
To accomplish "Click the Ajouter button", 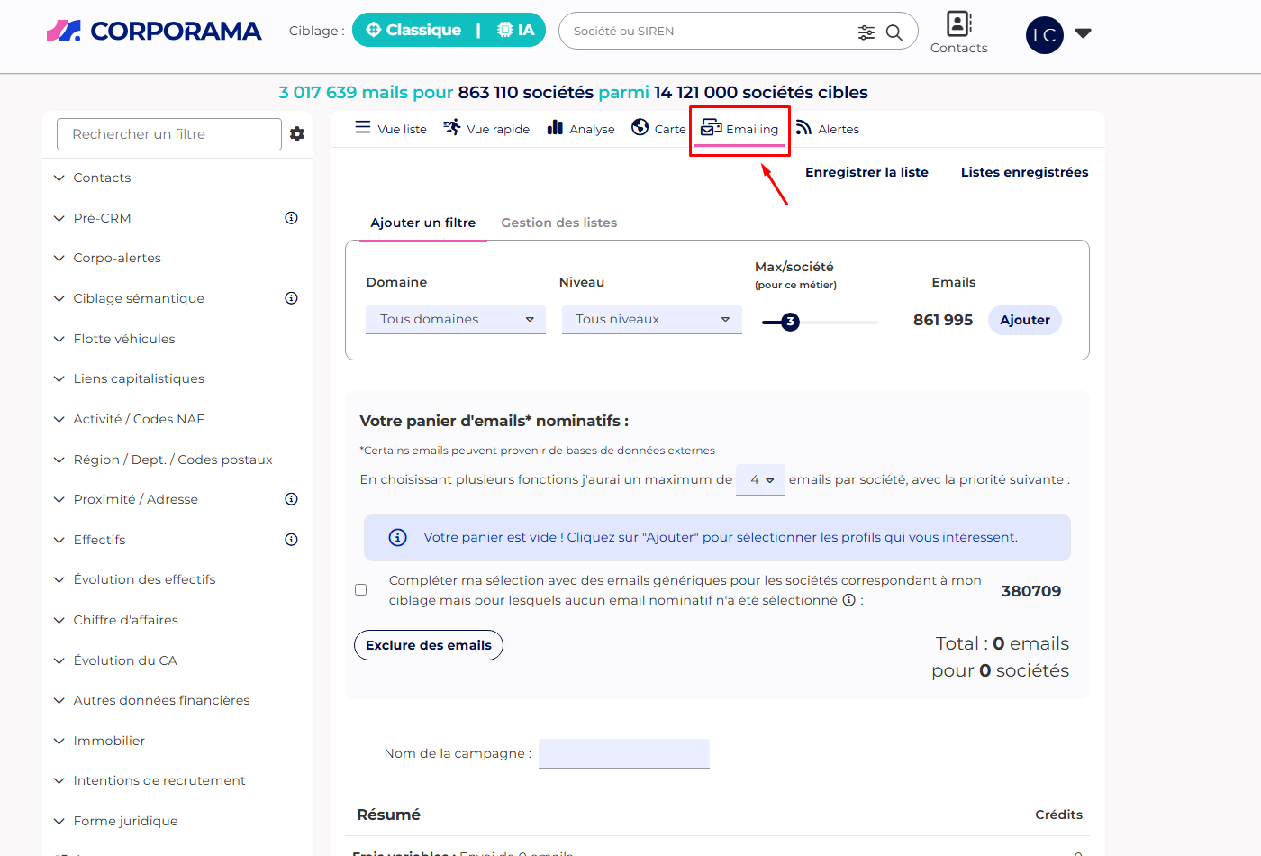I will [1024, 320].
